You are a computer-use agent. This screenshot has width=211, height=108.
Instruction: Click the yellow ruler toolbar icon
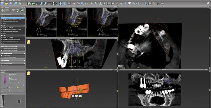(109, 3)
